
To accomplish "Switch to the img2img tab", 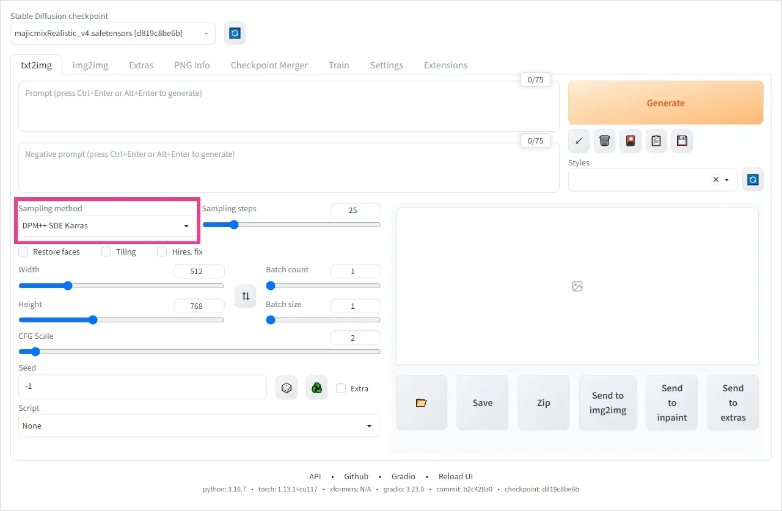I will [90, 65].
